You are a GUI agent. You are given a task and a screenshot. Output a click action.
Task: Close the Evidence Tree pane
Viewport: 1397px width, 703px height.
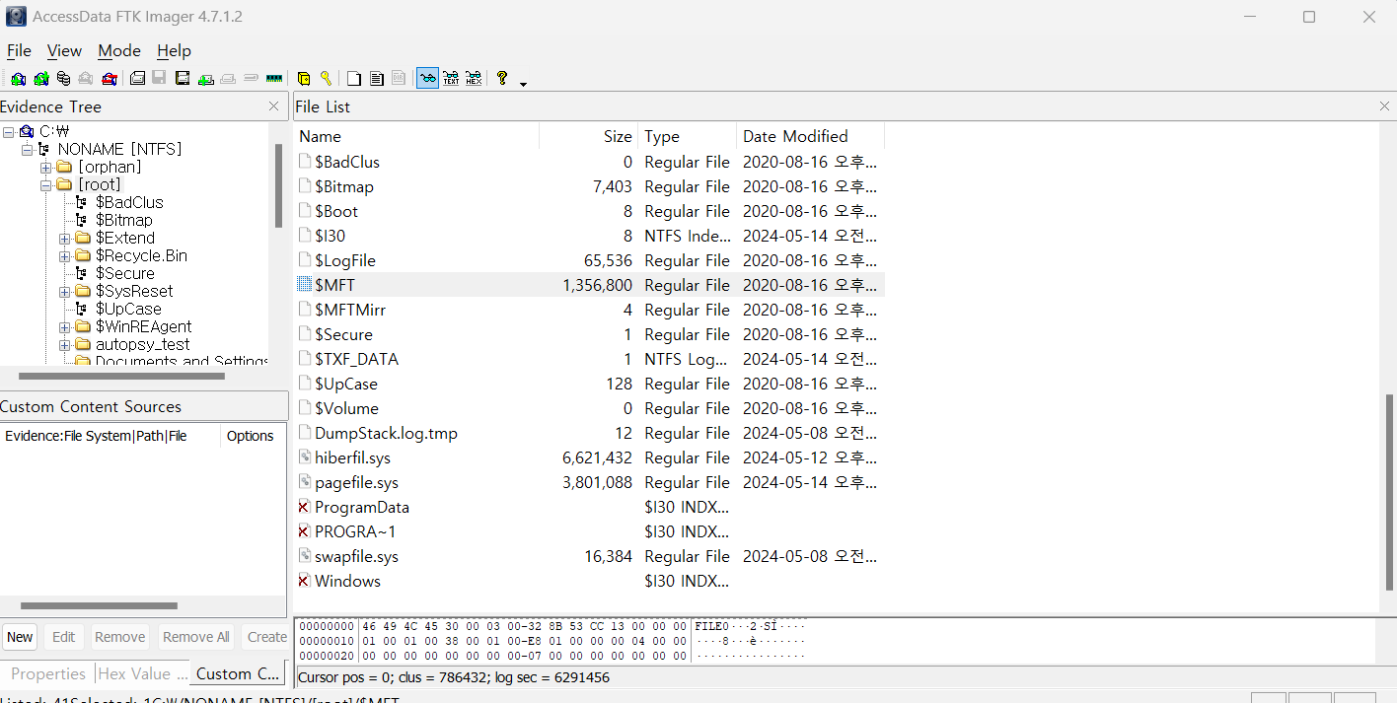(x=274, y=106)
